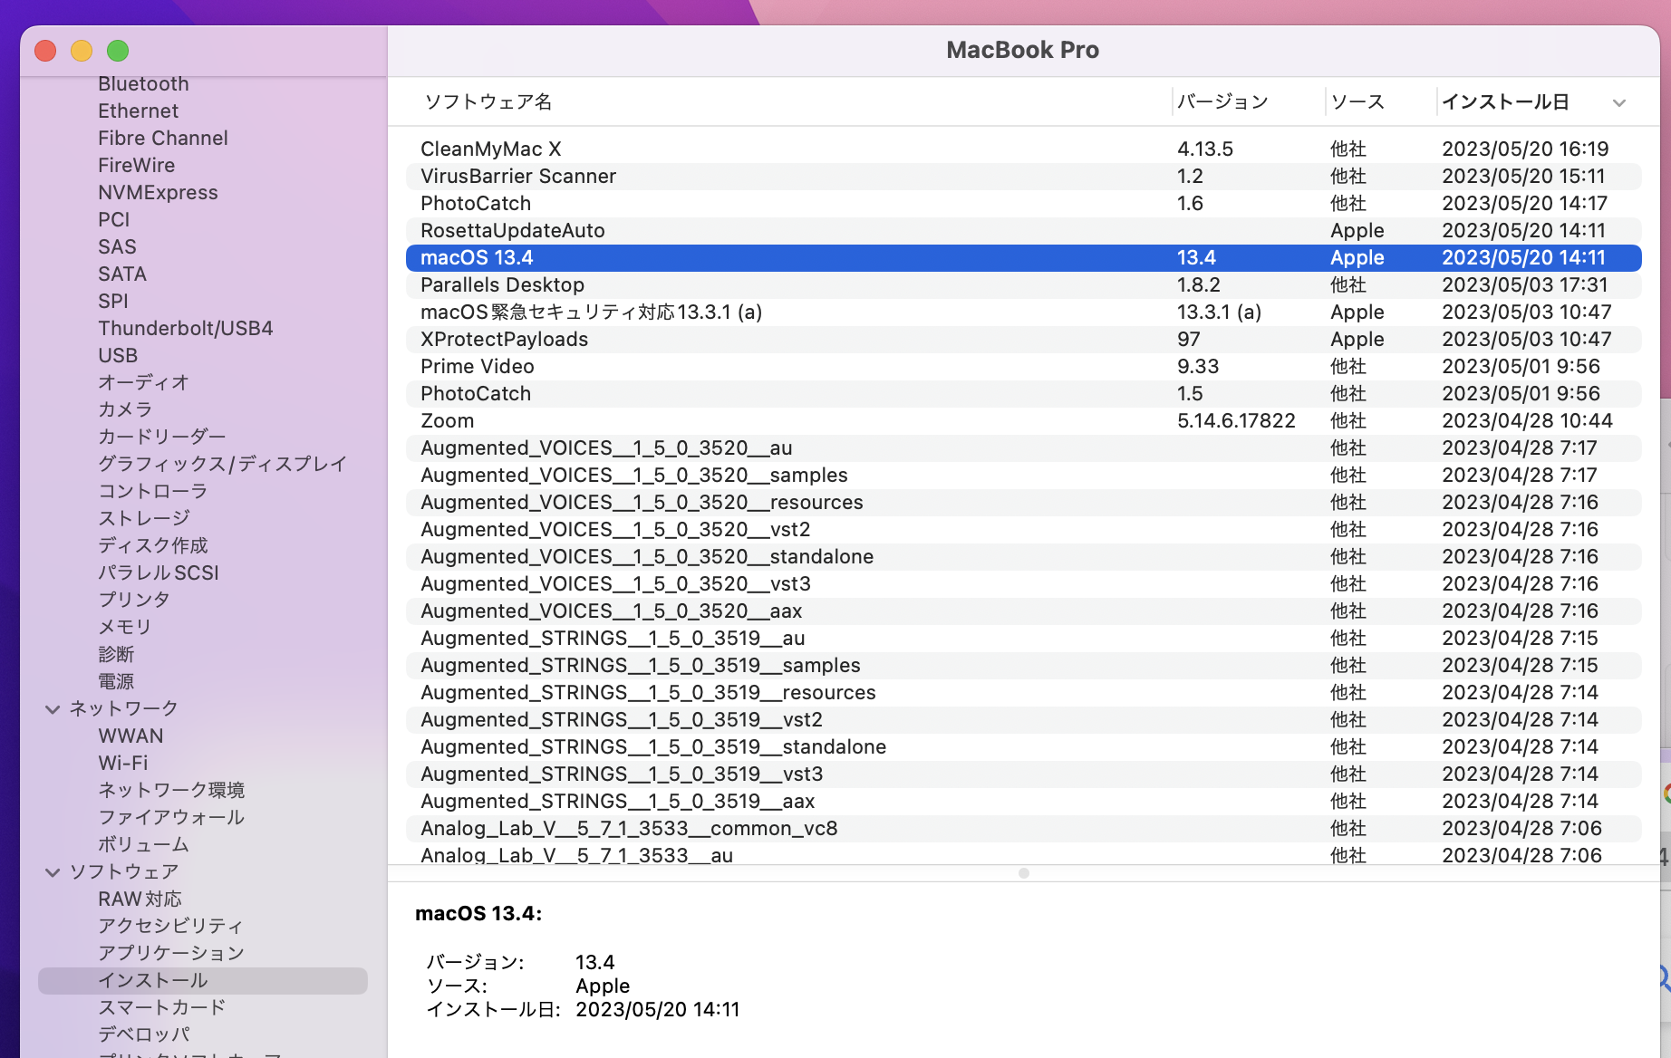This screenshot has height=1058, width=1671.
Task: Select ファイアウォール in the sidebar
Action: [170, 817]
